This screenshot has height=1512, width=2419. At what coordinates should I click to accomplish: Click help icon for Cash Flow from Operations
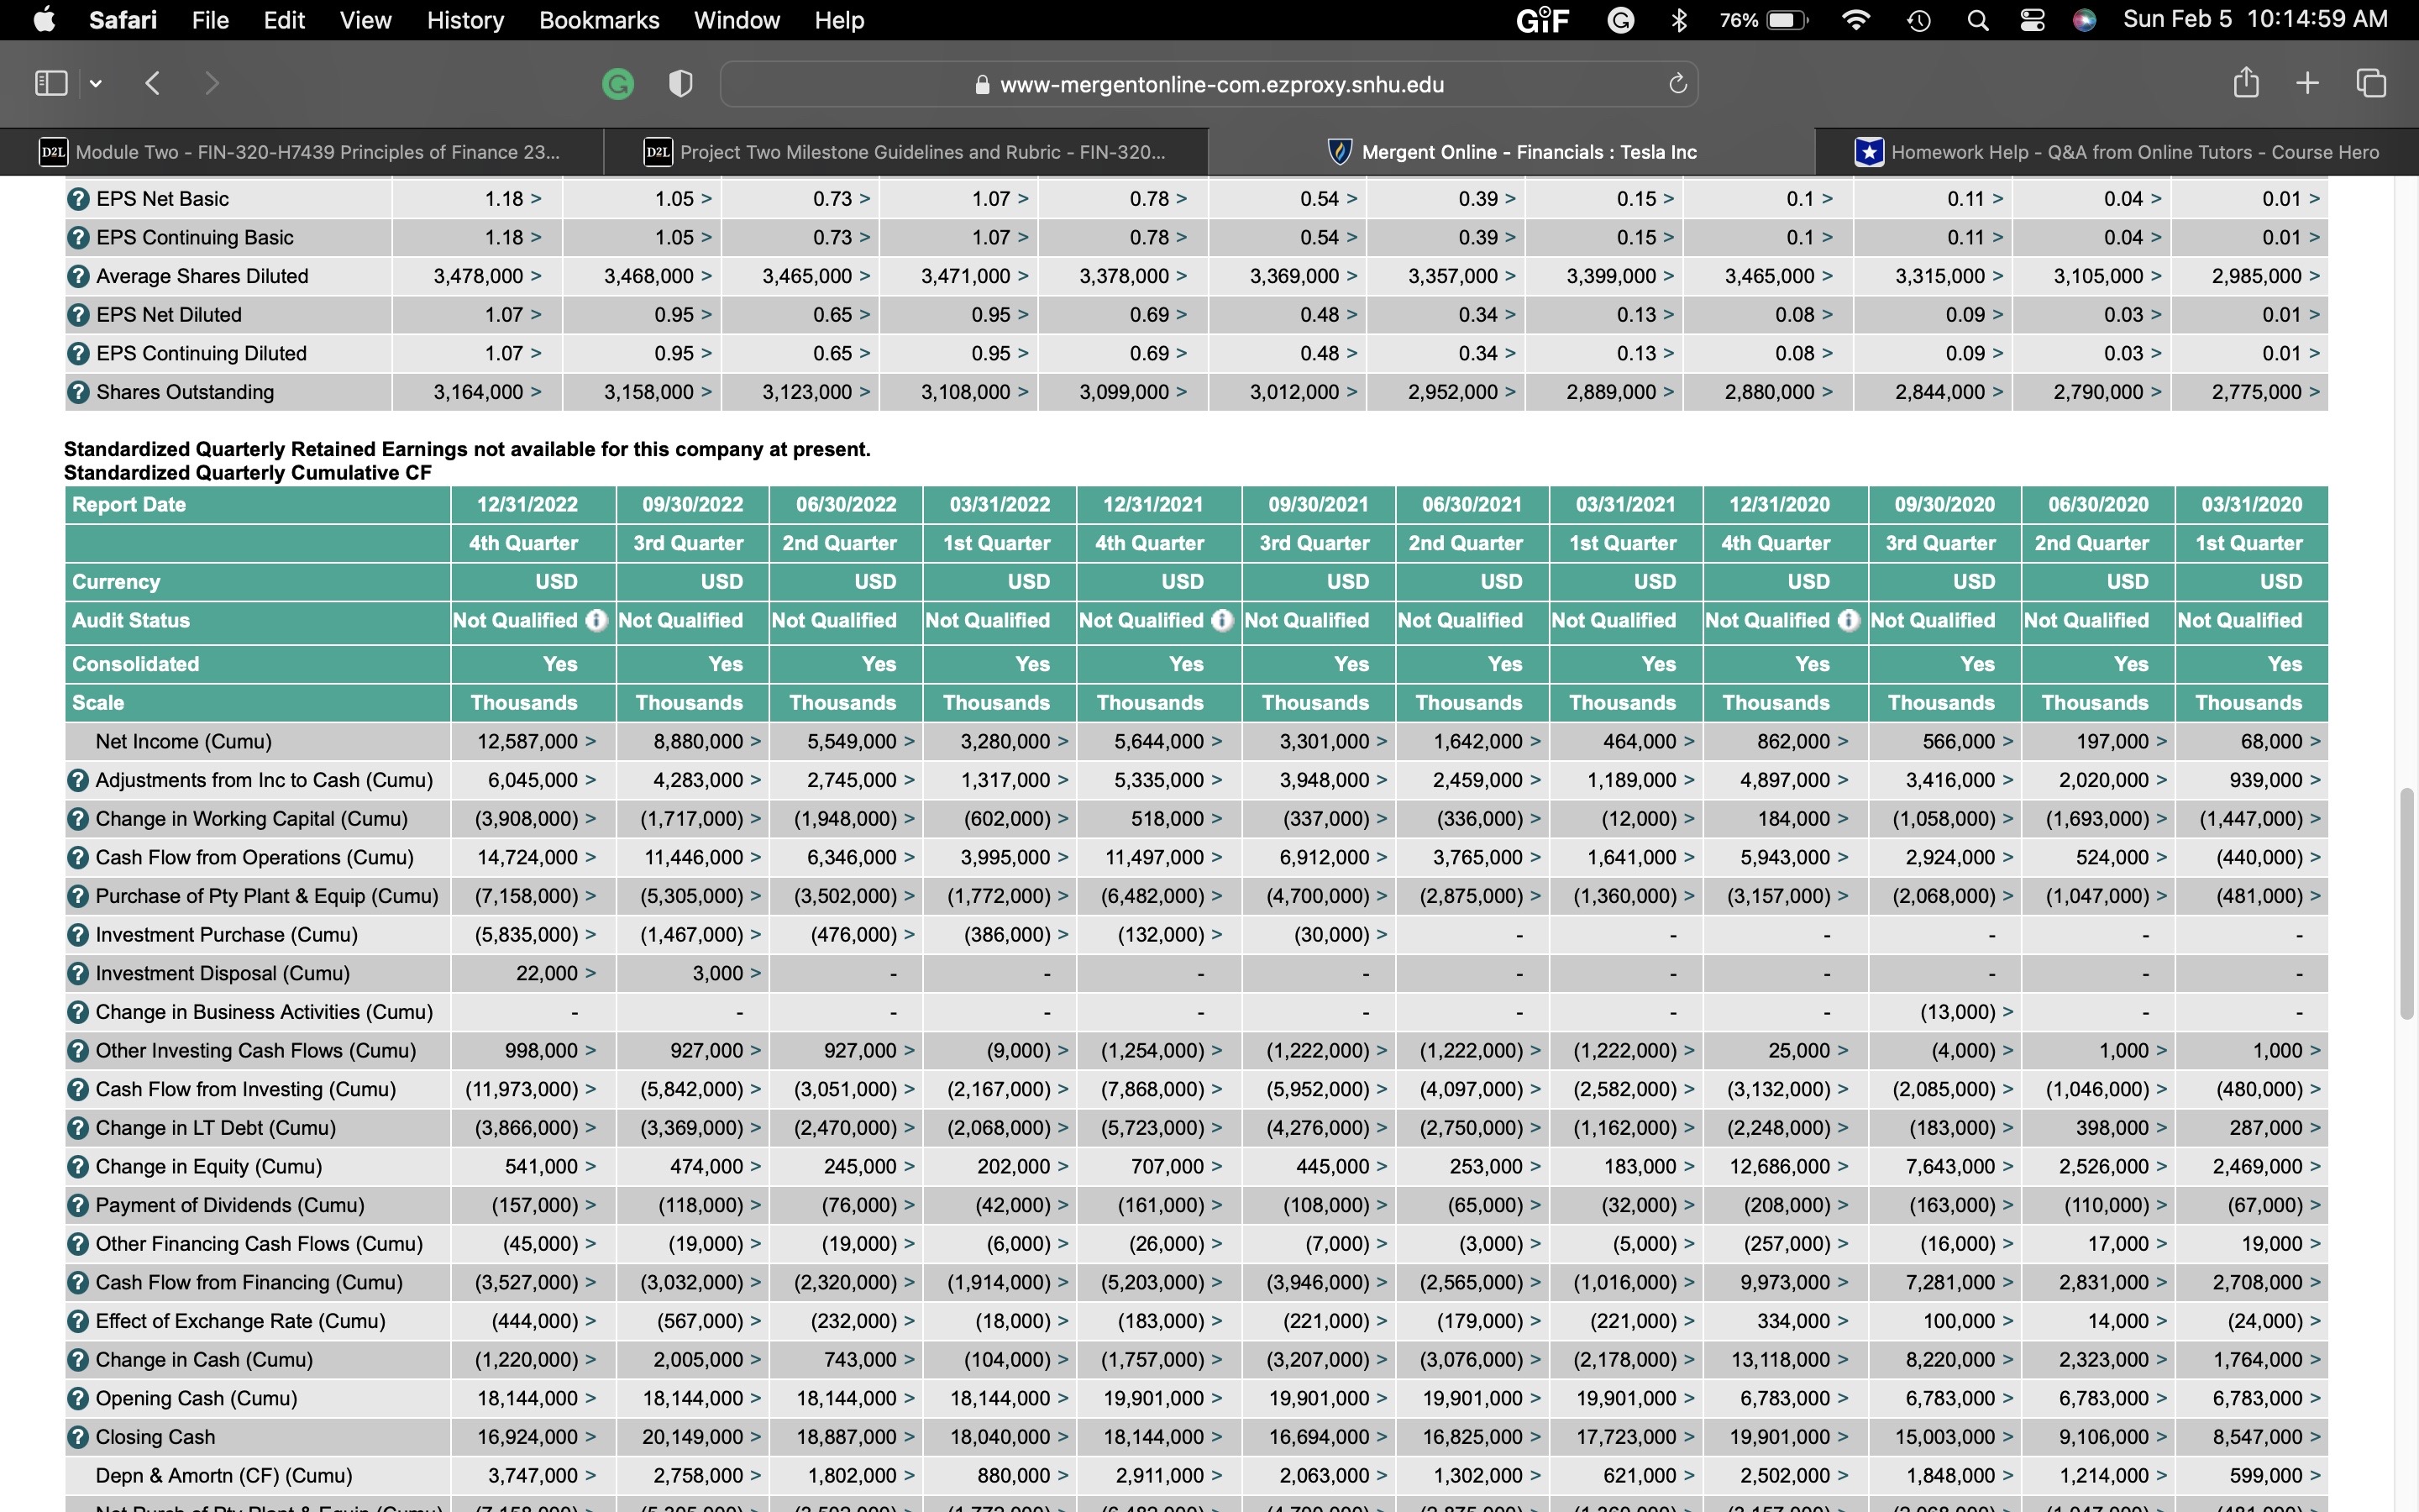78,858
